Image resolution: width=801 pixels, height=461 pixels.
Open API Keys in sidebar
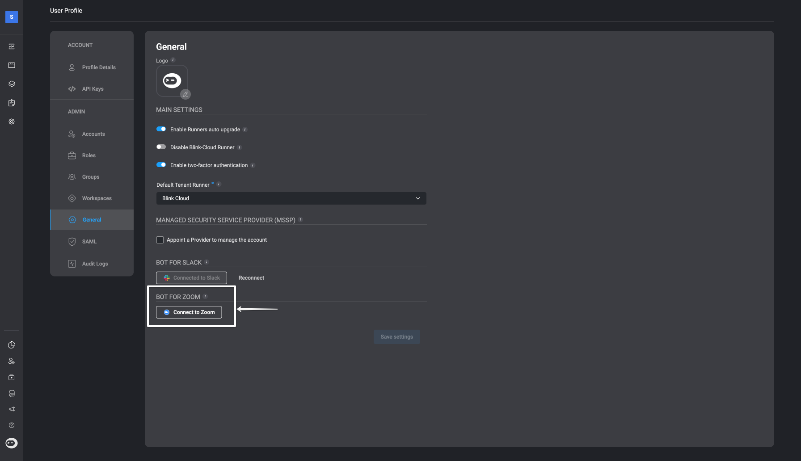(x=92, y=89)
